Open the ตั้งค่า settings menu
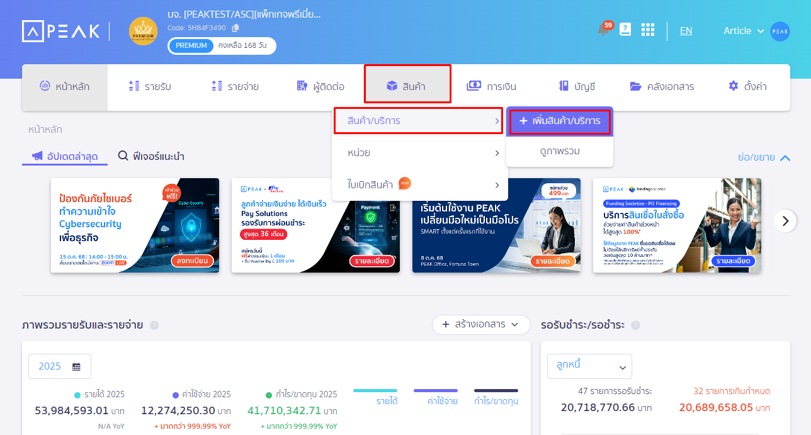The height and width of the screenshot is (435, 811). tap(747, 86)
